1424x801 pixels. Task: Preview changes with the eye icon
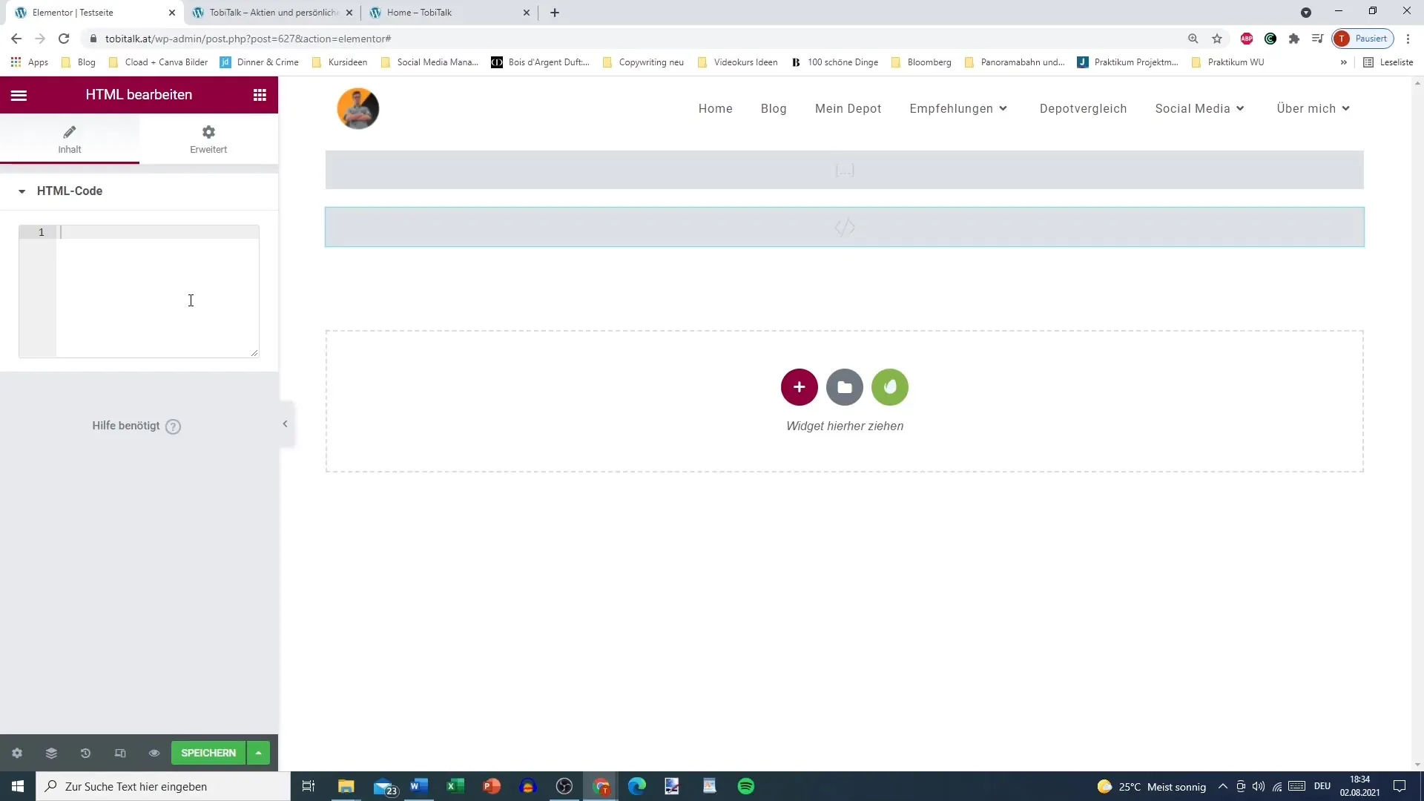(154, 754)
